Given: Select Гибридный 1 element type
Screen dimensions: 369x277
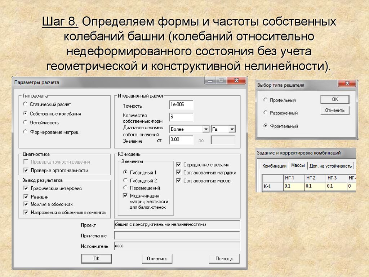Looking at the screenshot, I should point(125,172).
